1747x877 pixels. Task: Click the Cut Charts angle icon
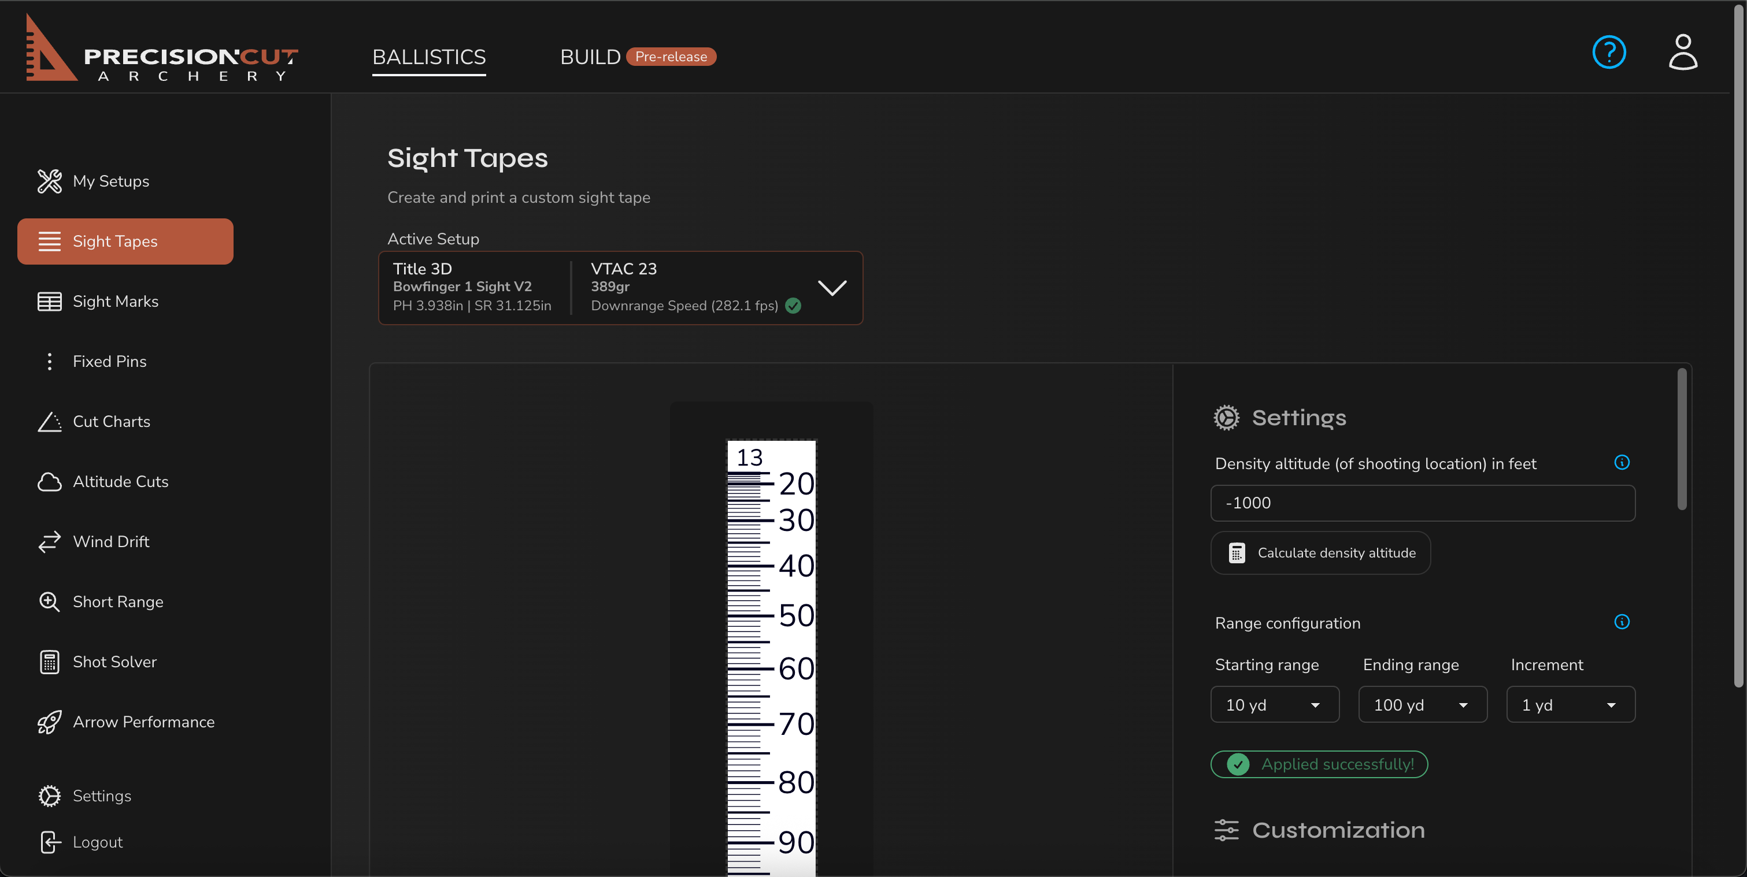pos(50,422)
